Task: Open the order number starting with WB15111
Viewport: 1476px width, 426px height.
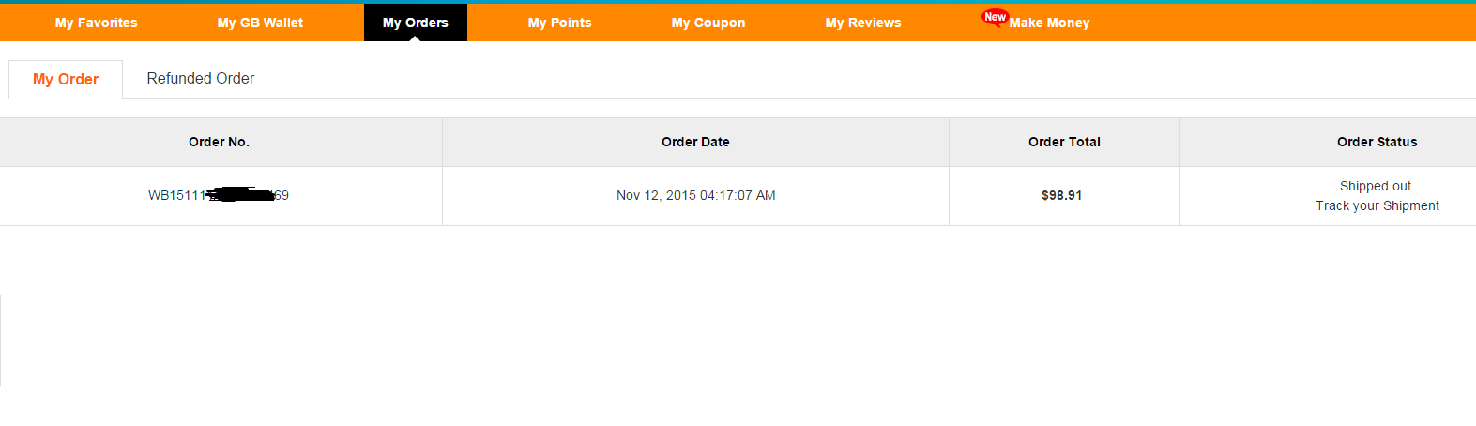Action: (219, 195)
